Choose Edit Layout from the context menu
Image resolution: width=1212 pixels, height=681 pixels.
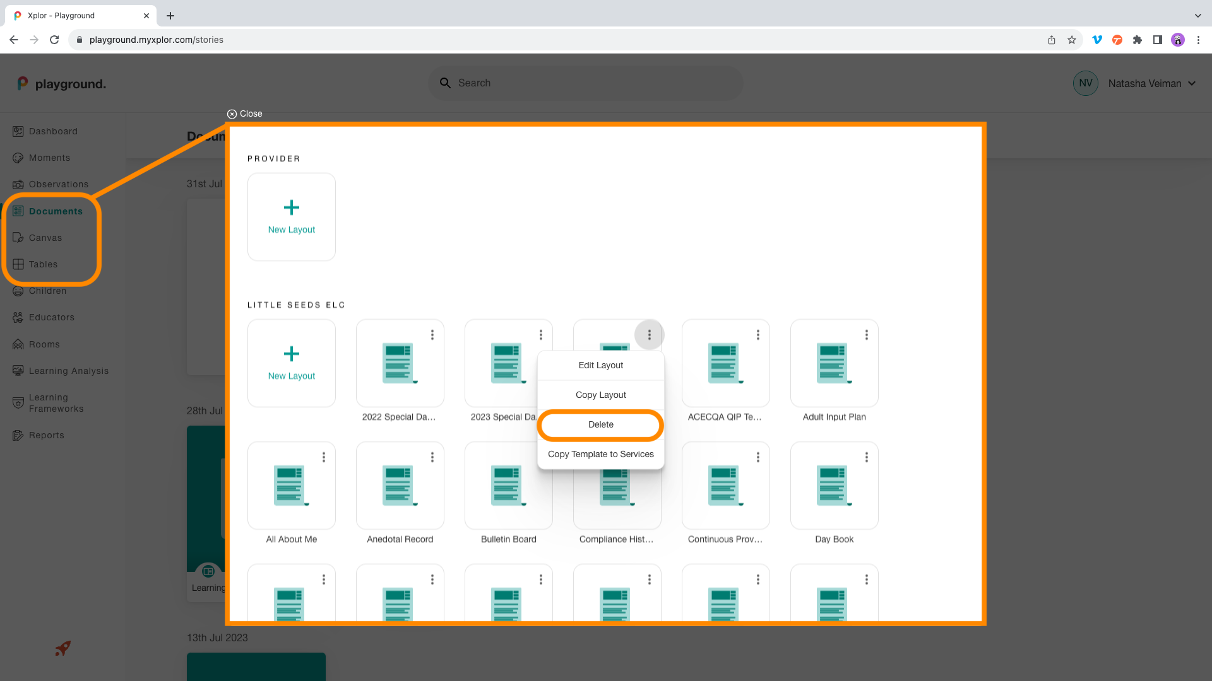coord(600,364)
